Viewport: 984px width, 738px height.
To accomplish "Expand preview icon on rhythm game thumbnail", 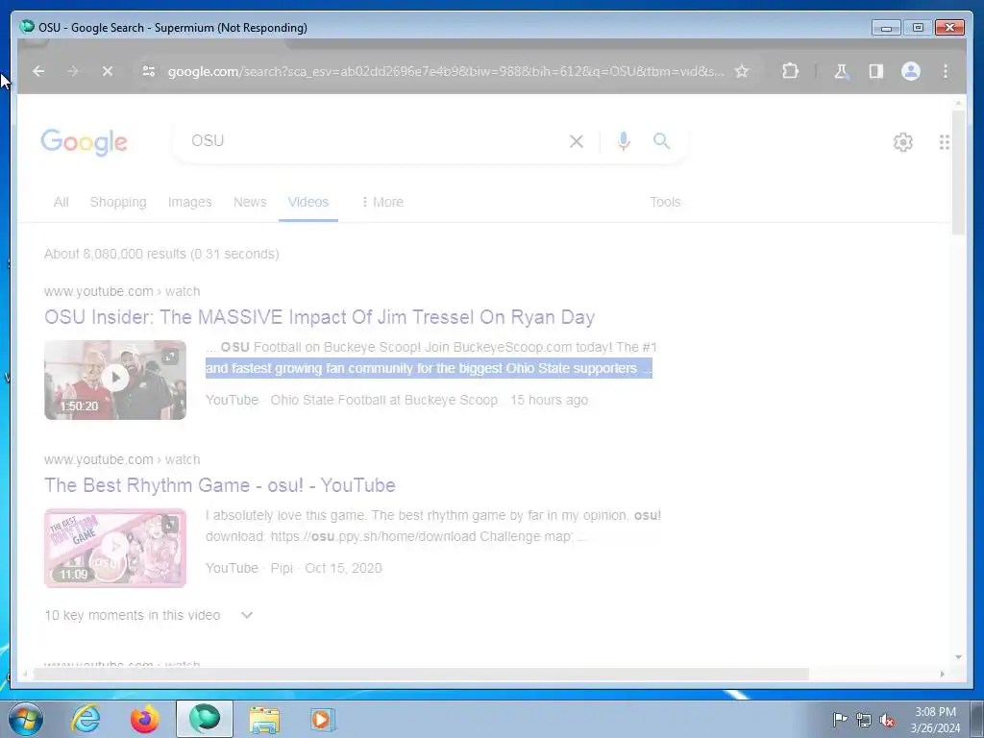I will [169, 525].
